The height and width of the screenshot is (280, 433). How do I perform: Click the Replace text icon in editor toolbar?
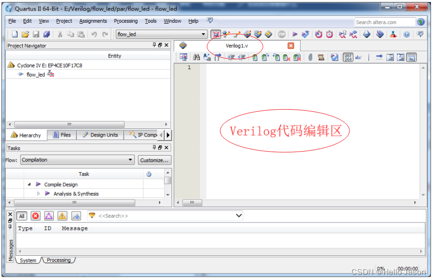[207, 57]
